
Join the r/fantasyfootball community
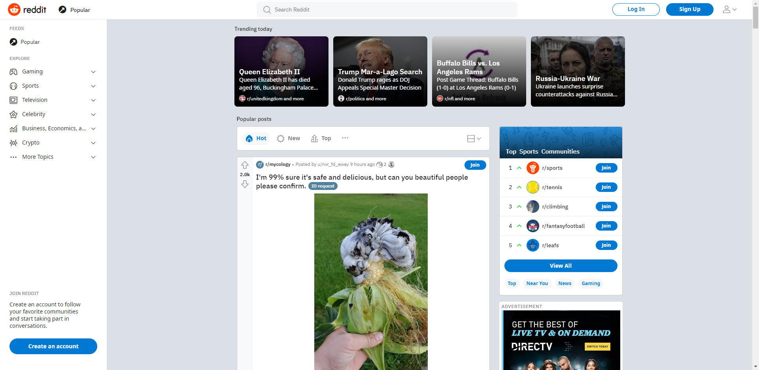point(606,226)
